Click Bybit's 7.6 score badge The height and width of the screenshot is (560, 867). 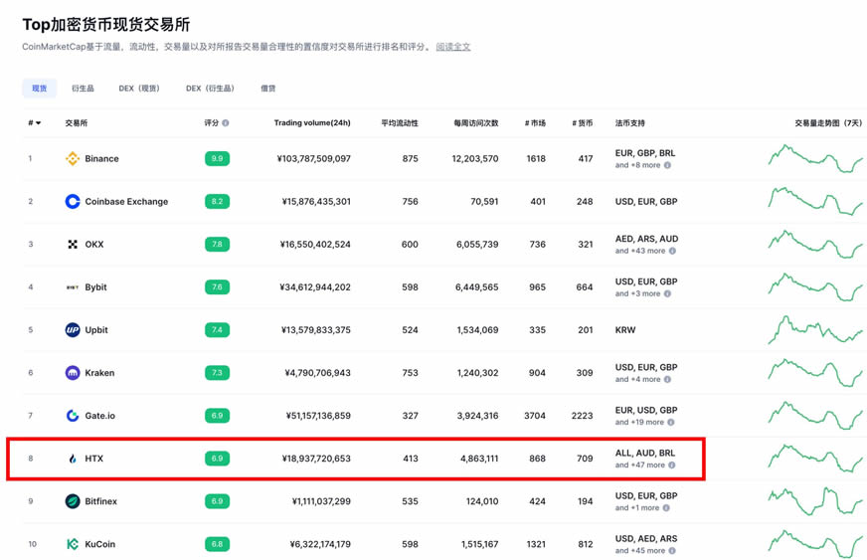pyautogui.click(x=217, y=287)
